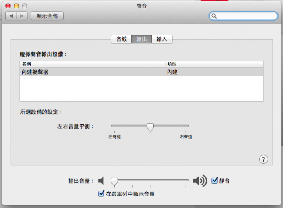
Task: Close the 聲音 window with red button
Action: tap(8, 6)
